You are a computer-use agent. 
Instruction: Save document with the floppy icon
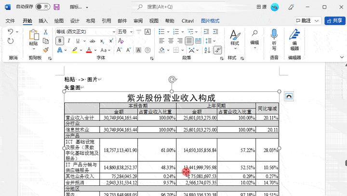tap(57, 7)
